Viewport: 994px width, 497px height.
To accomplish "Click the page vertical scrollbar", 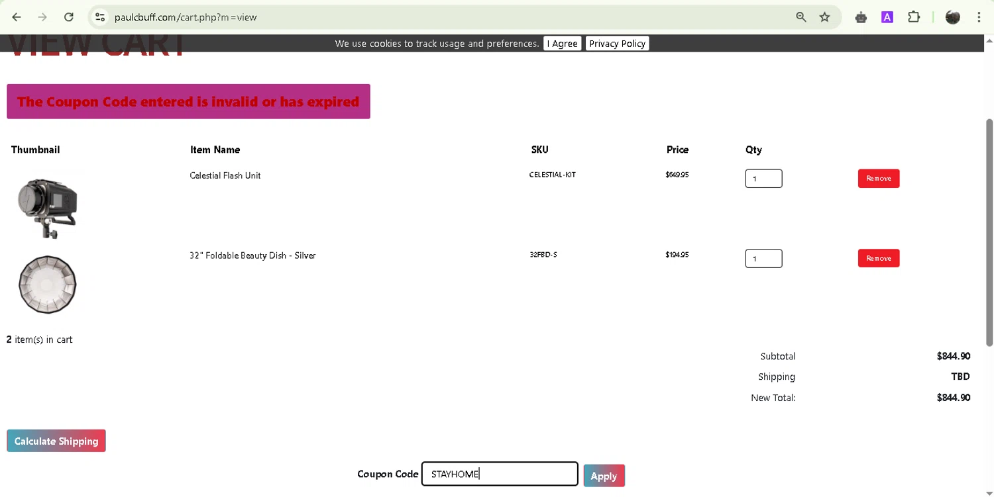I will [989, 232].
